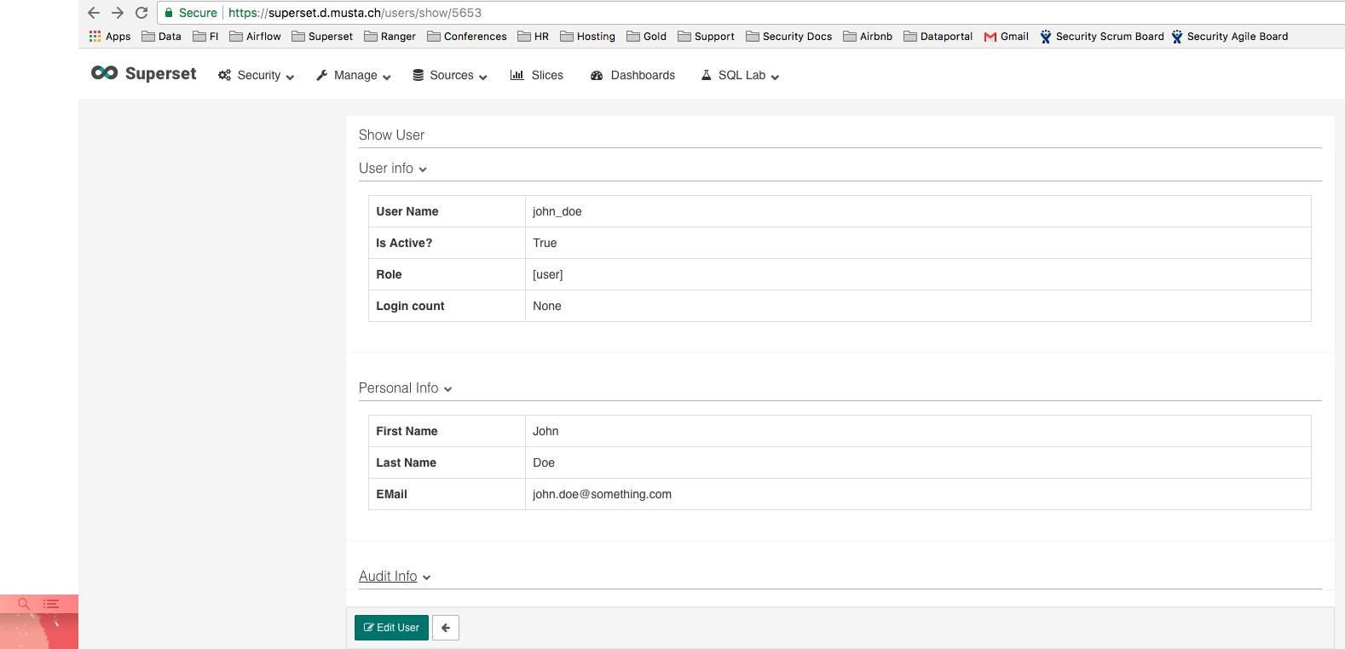Collapse the Personal Info section
Viewport: 1345px width, 649px height.
pyautogui.click(x=406, y=388)
